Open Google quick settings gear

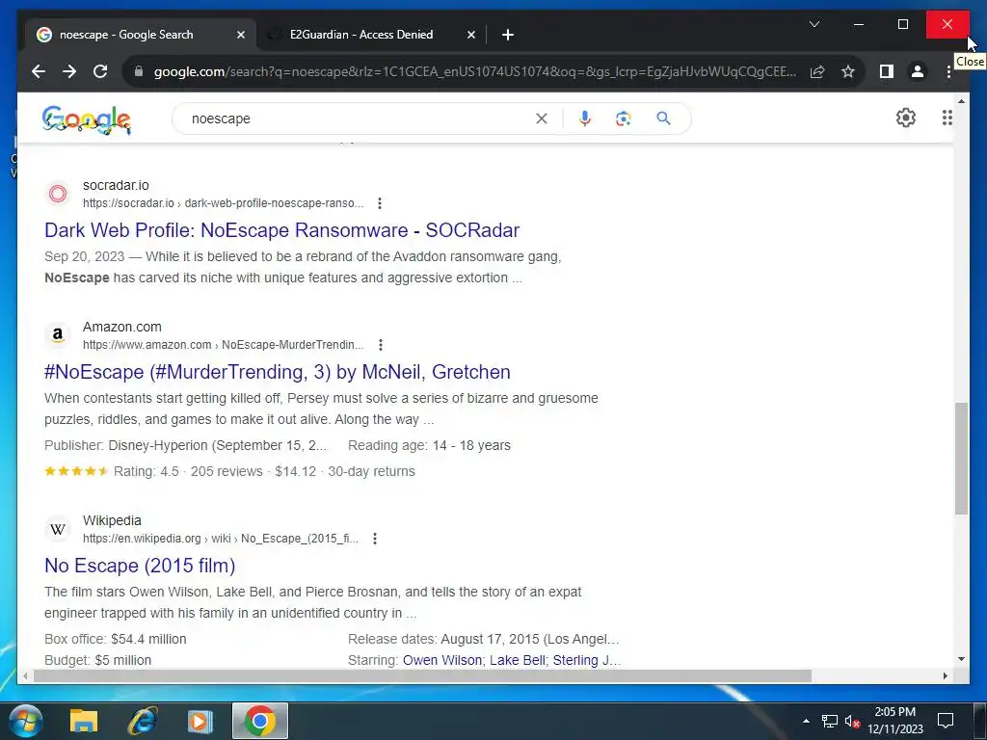point(906,118)
